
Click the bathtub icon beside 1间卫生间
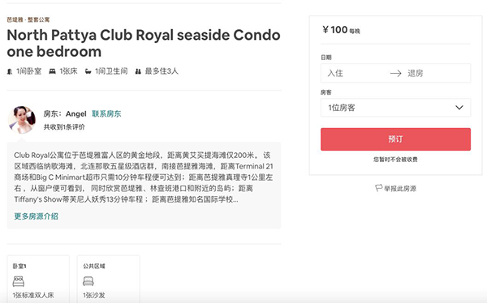pyautogui.click(x=88, y=71)
